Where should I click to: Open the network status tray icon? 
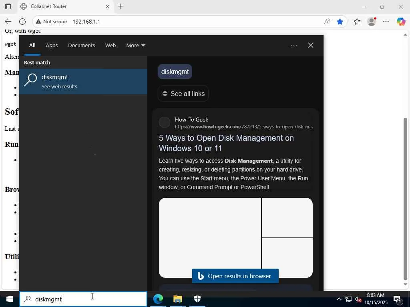(x=349, y=299)
